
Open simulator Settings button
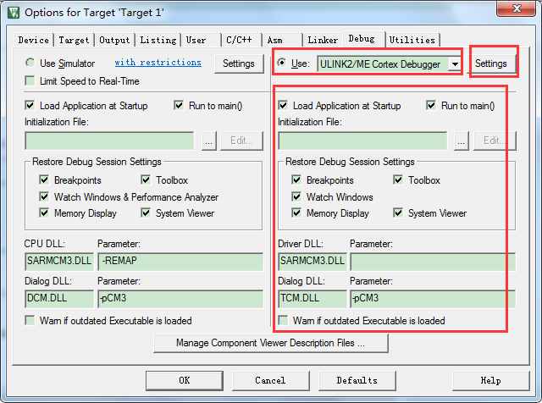click(239, 63)
